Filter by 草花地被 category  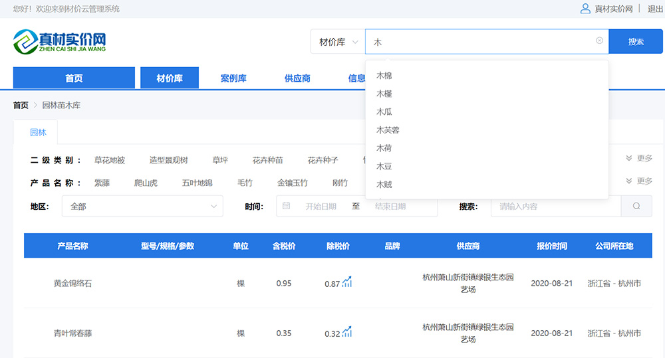click(110, 160)
